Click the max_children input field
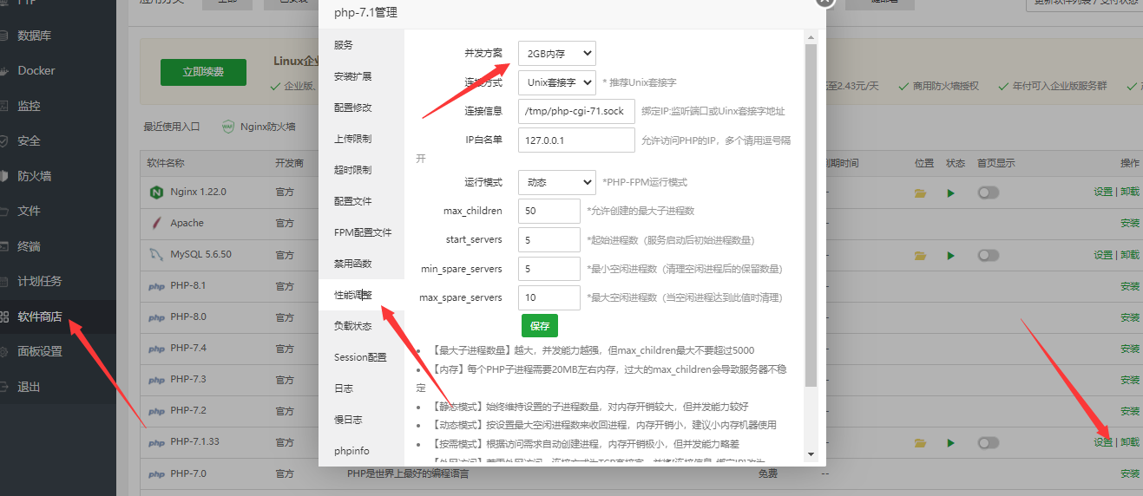Viewport: 1143px width, 496px height. pos(549,212)
